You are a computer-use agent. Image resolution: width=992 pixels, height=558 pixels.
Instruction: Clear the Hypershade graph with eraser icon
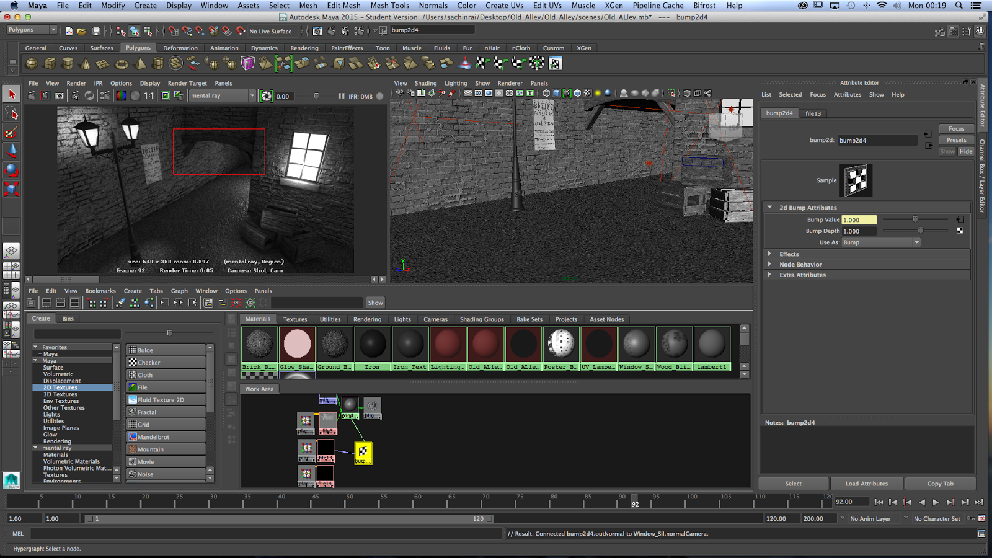coord(120,303)
